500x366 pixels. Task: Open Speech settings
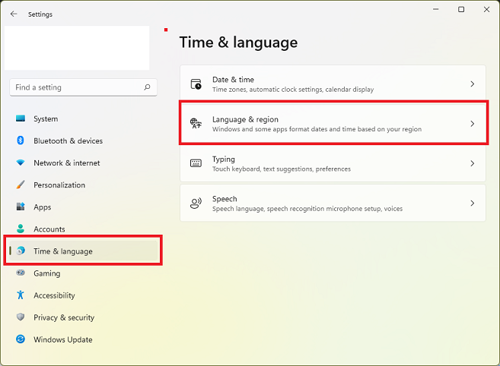coord(333,203)
